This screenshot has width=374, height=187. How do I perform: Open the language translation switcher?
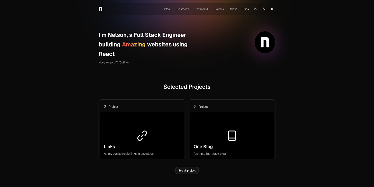coord(264,9)
